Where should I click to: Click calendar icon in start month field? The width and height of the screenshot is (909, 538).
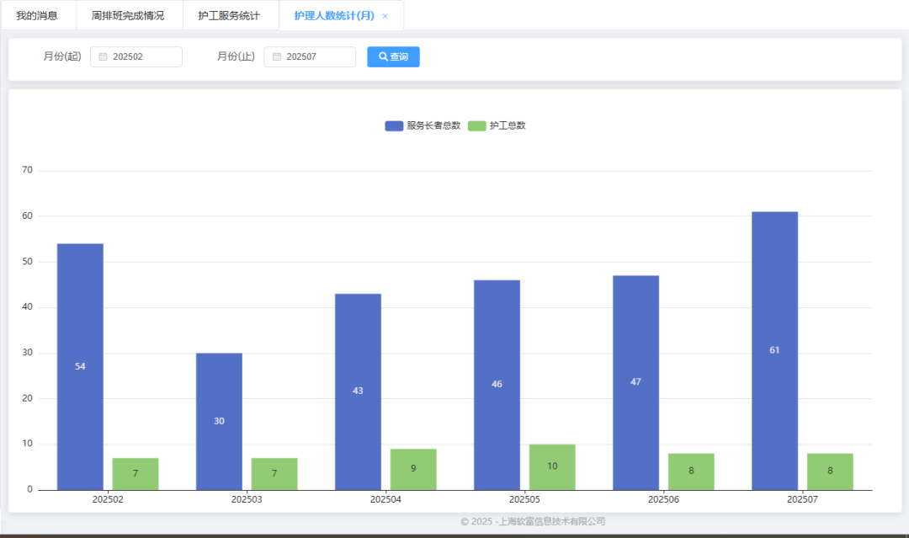coord(104,57)
